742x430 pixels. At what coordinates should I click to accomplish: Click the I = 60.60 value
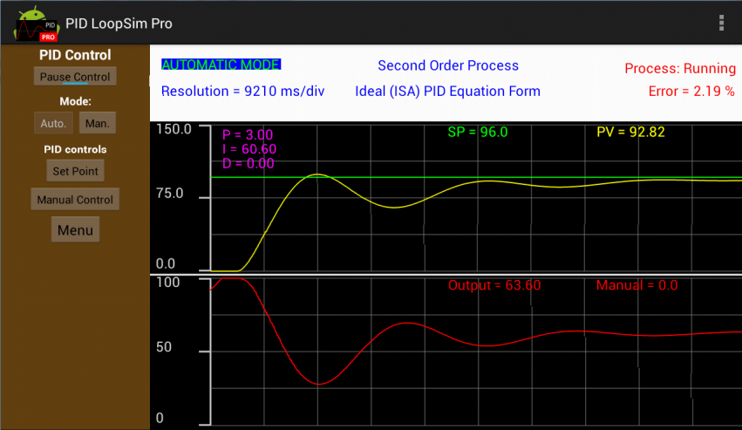tap(249, 149)
